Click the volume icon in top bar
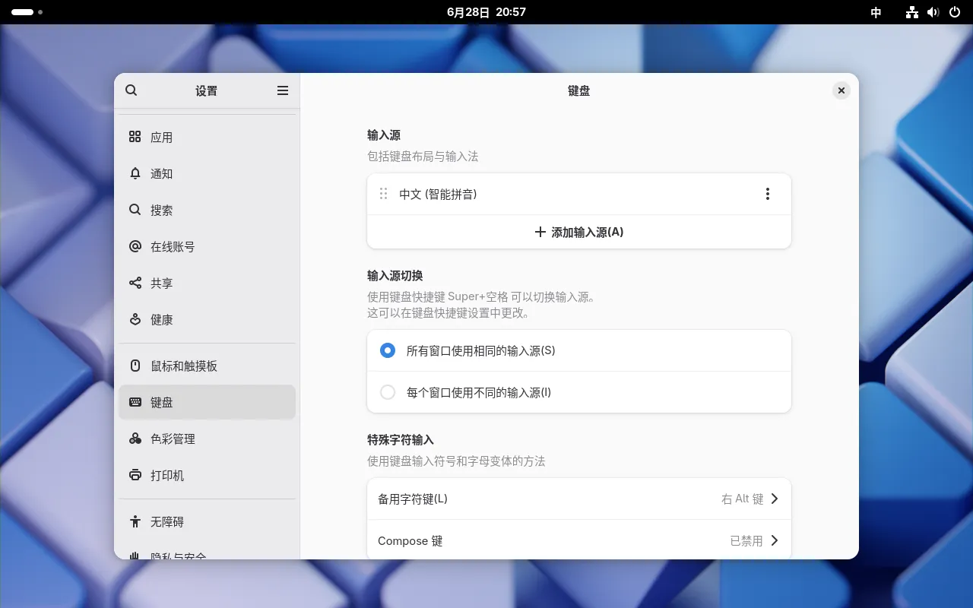 (x=933, y=12)
